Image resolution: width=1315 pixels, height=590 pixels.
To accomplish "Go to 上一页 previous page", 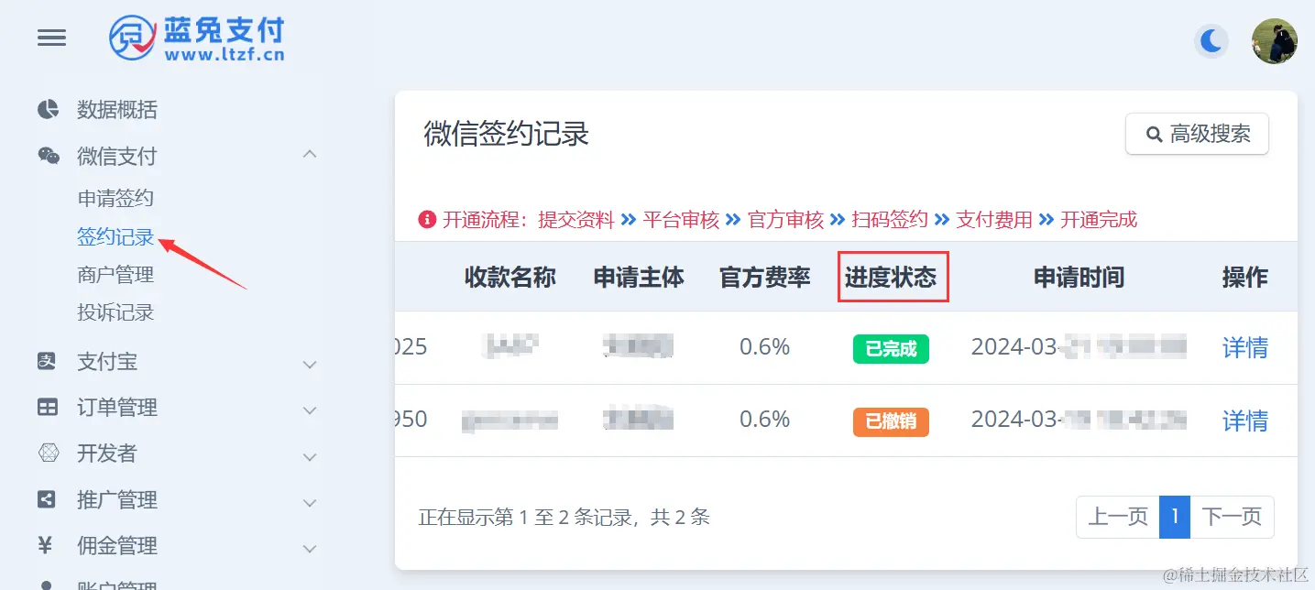I will 1118,517.
